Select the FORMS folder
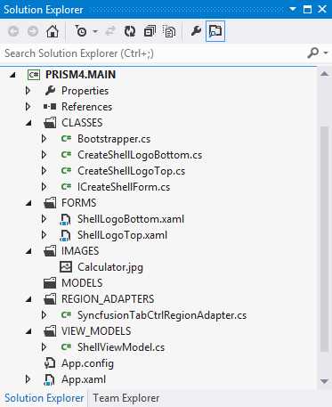The height and width of the screenshot is (407, 332). coord(78,203)
